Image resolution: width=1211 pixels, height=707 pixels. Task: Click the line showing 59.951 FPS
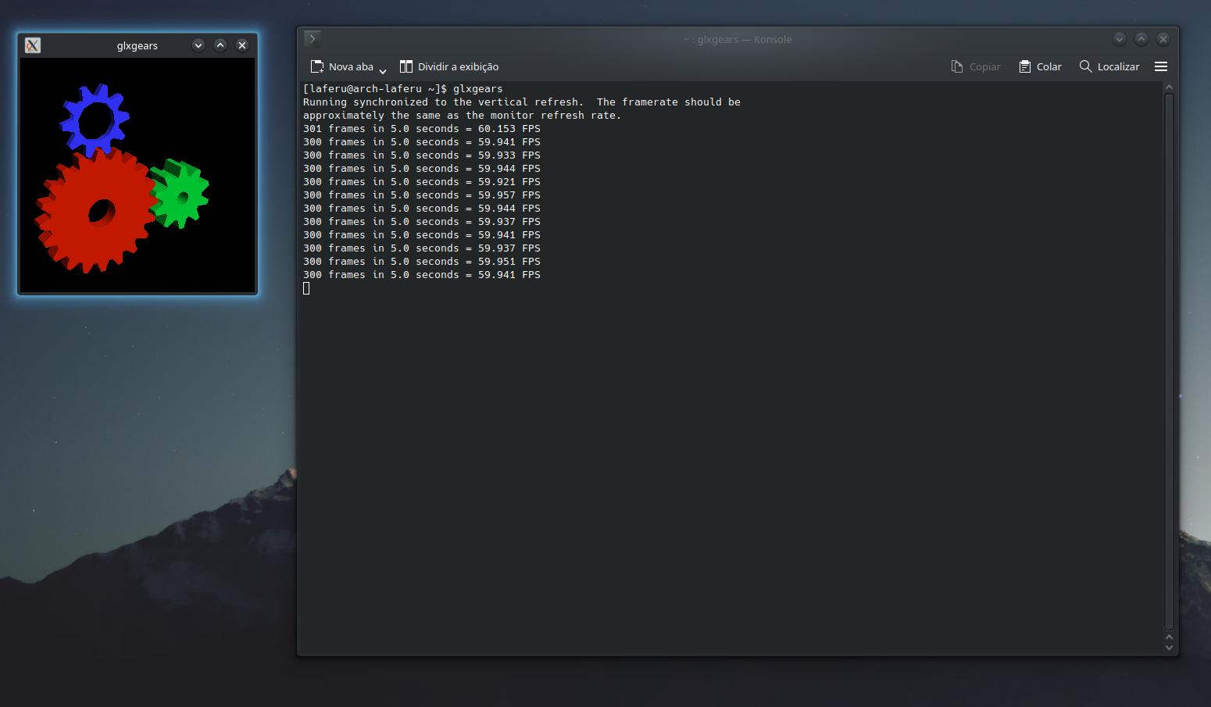[422, 261]
